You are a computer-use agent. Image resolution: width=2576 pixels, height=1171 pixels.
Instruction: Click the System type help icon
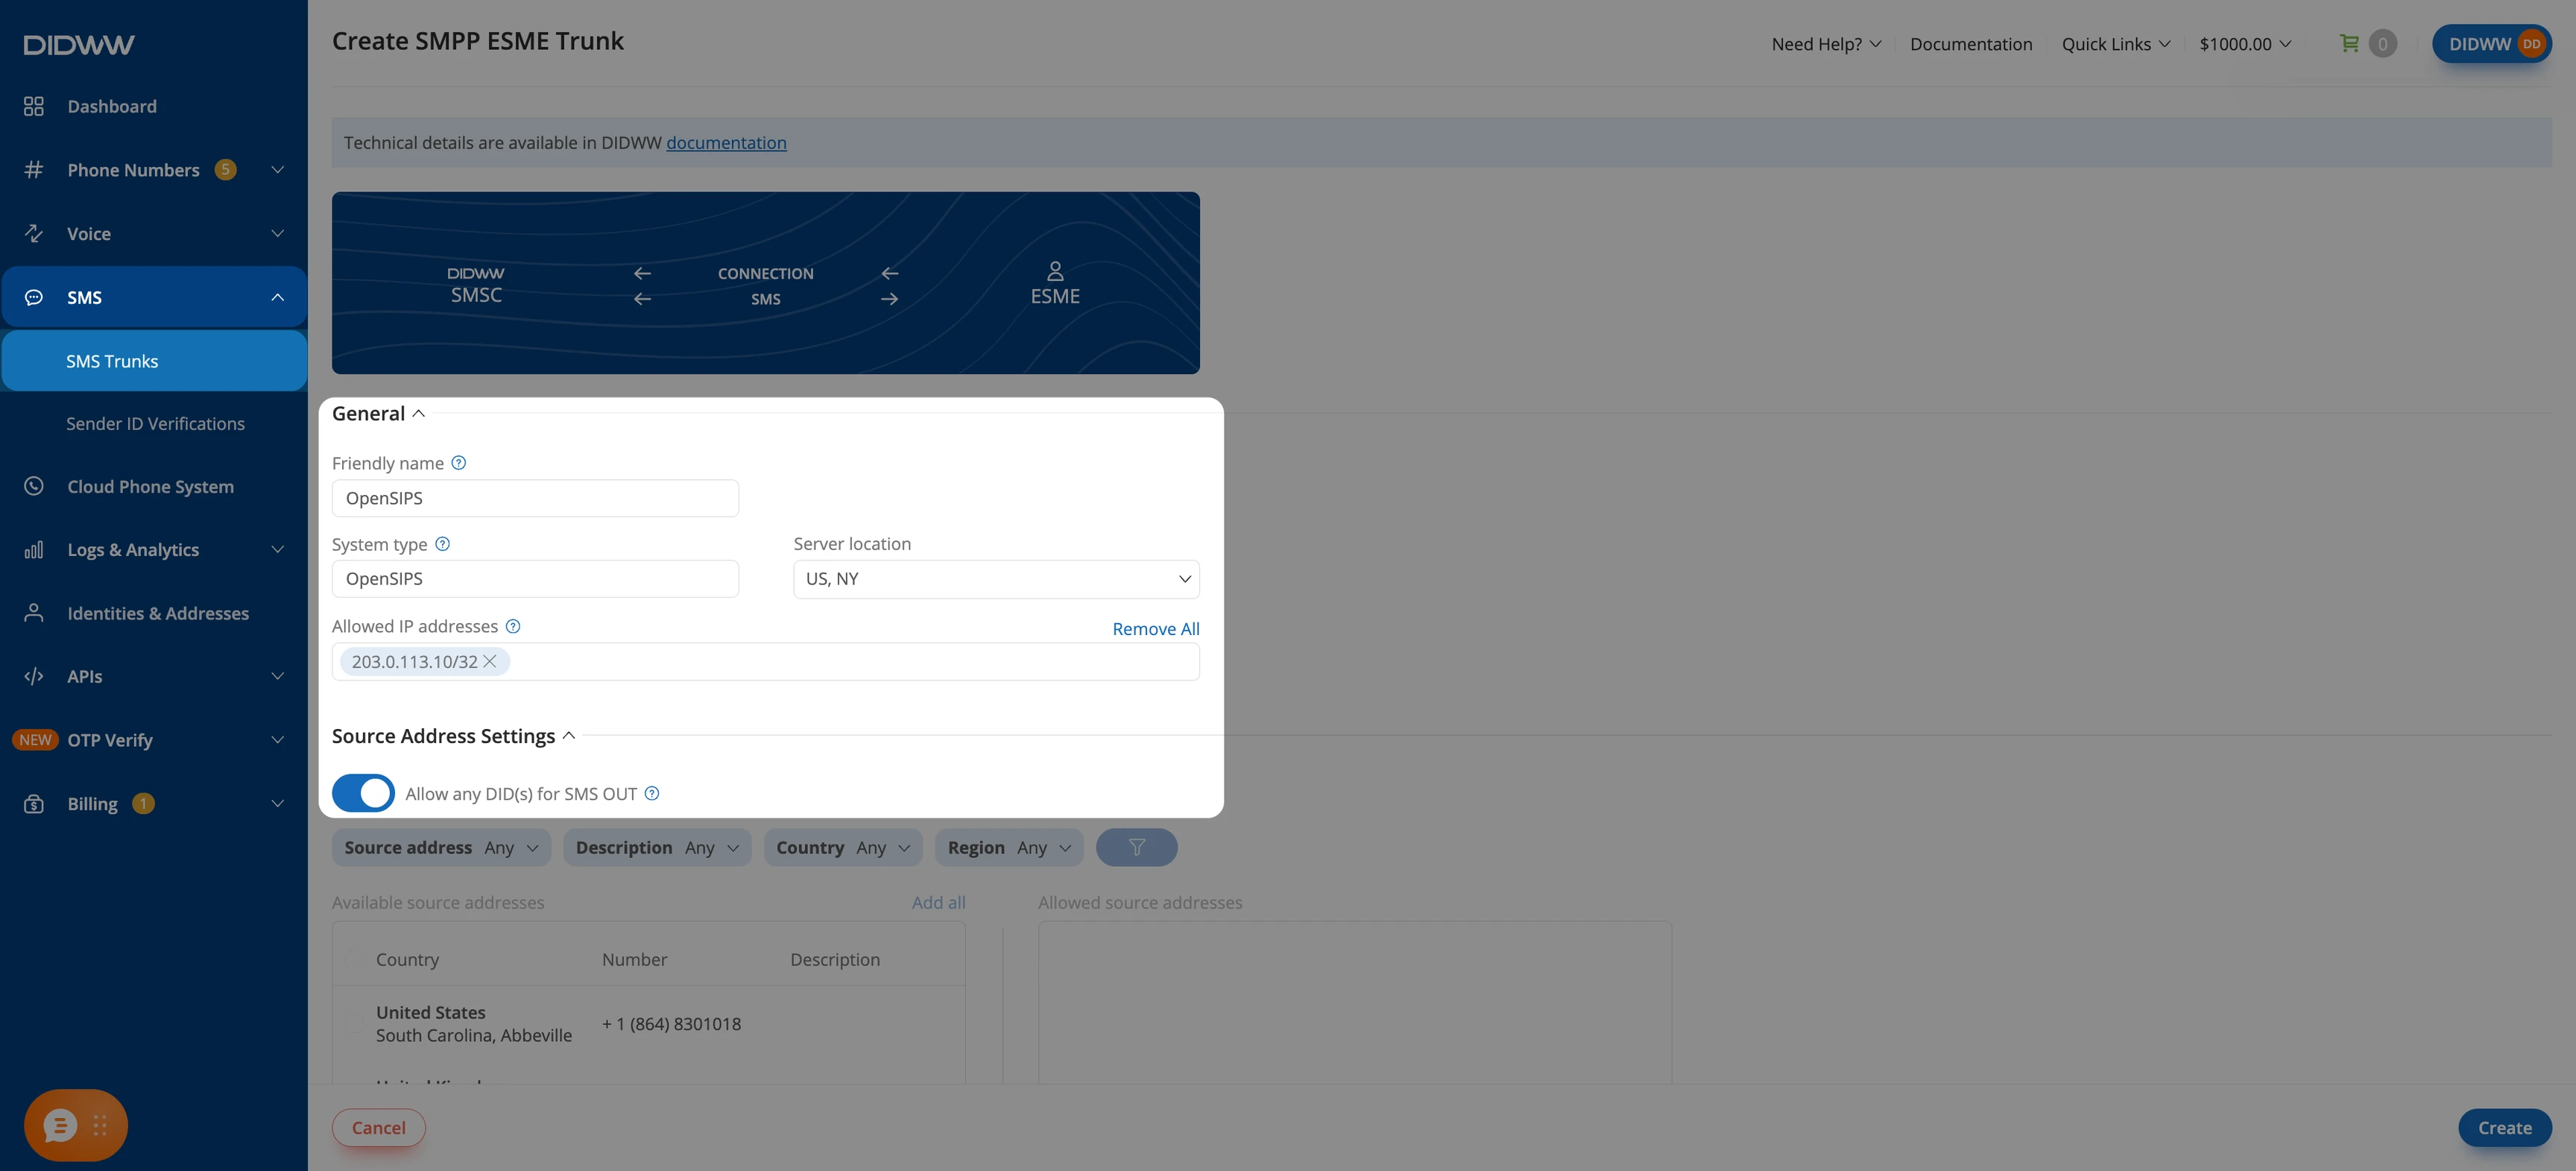(443, 544)
